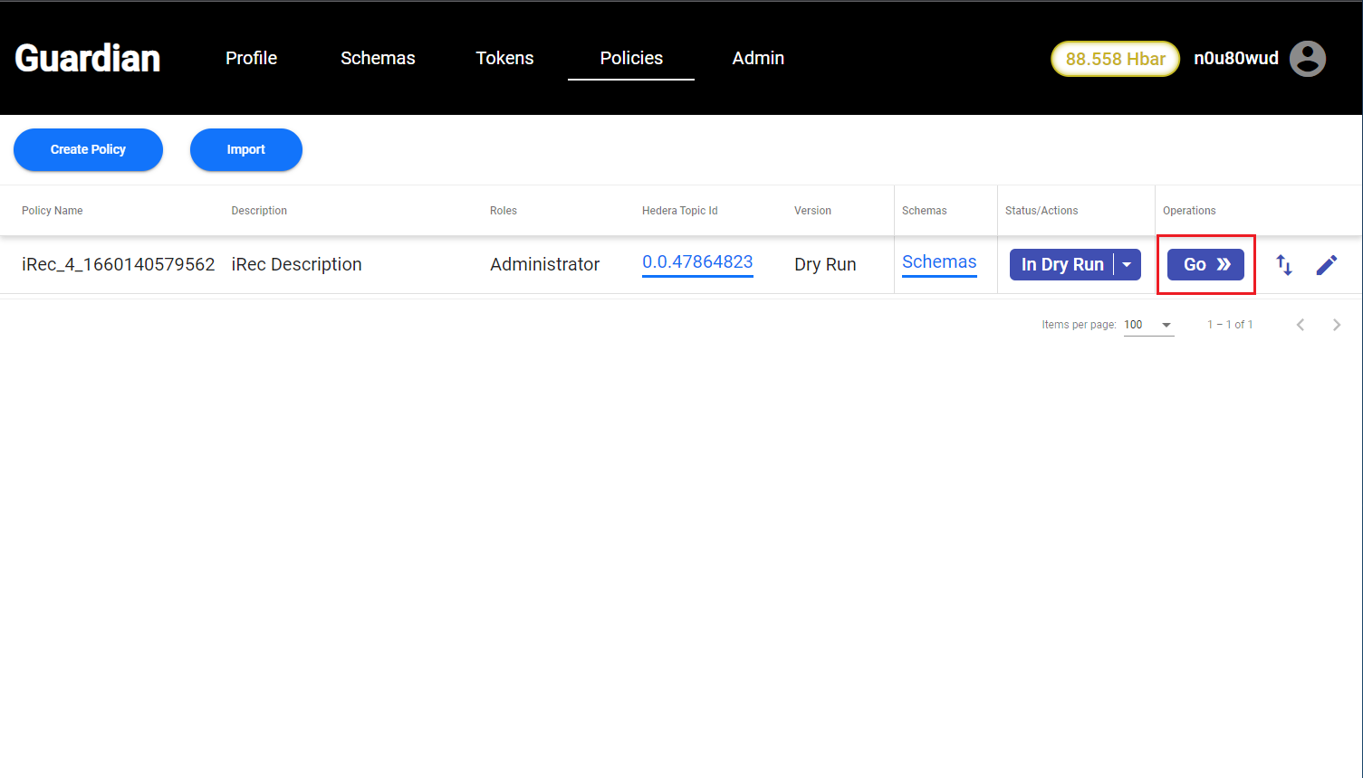Click the 88.558 Hbar balance badge
The width and height of the screenshot is (1363, 778).
(1115, 60)
